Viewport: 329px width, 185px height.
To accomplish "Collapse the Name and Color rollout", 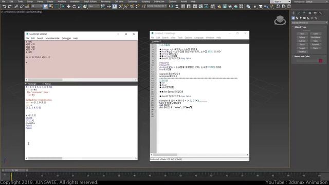I will (x=302, y=56).
